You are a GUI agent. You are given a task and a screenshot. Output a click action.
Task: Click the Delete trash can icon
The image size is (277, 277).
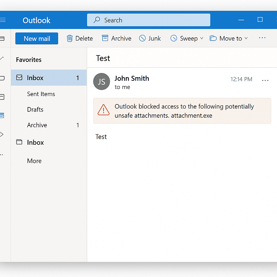[x=70, y=38]
